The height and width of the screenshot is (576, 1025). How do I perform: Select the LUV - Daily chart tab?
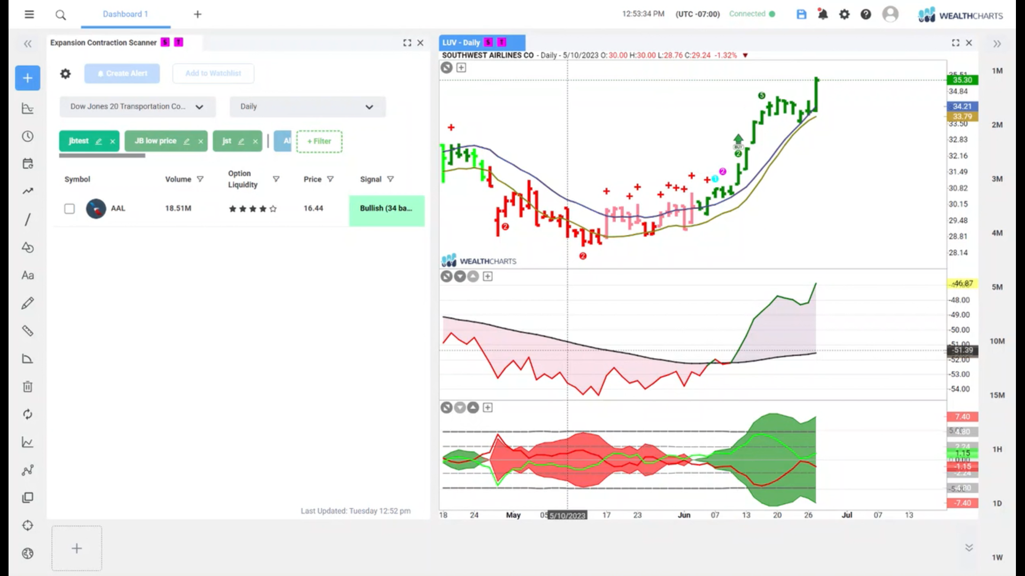click(x=482, y=43)
